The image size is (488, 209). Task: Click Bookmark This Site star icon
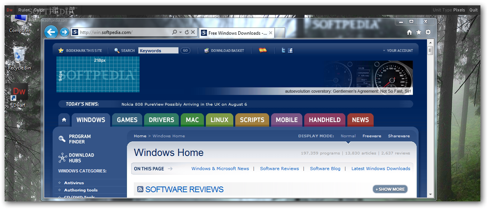[61, 50]
